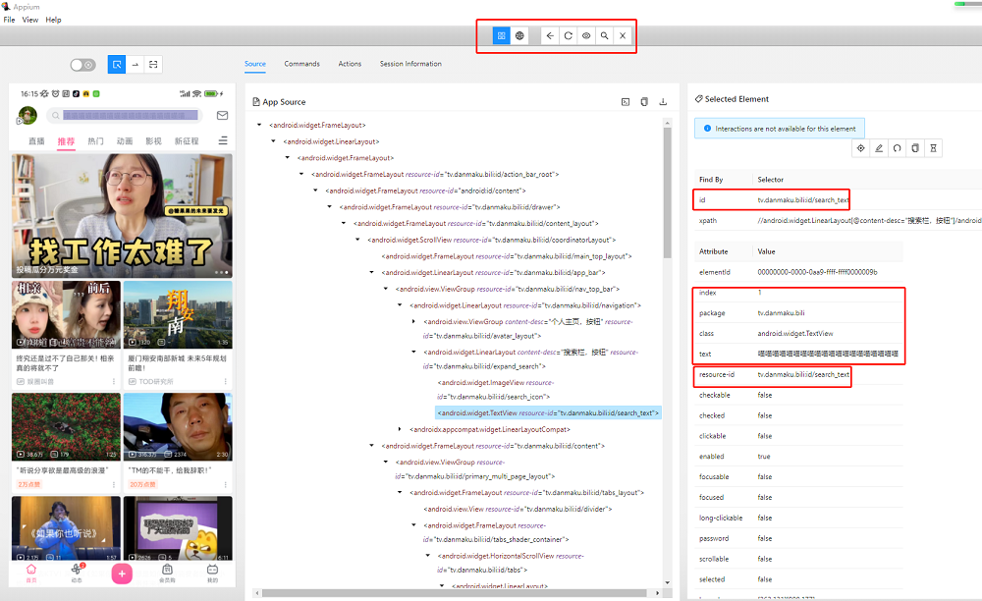Collapse the root android.widget.FrameLayout node
This screenshot has height=601, width=982.
pyautogui.click(x=259, y=126)
